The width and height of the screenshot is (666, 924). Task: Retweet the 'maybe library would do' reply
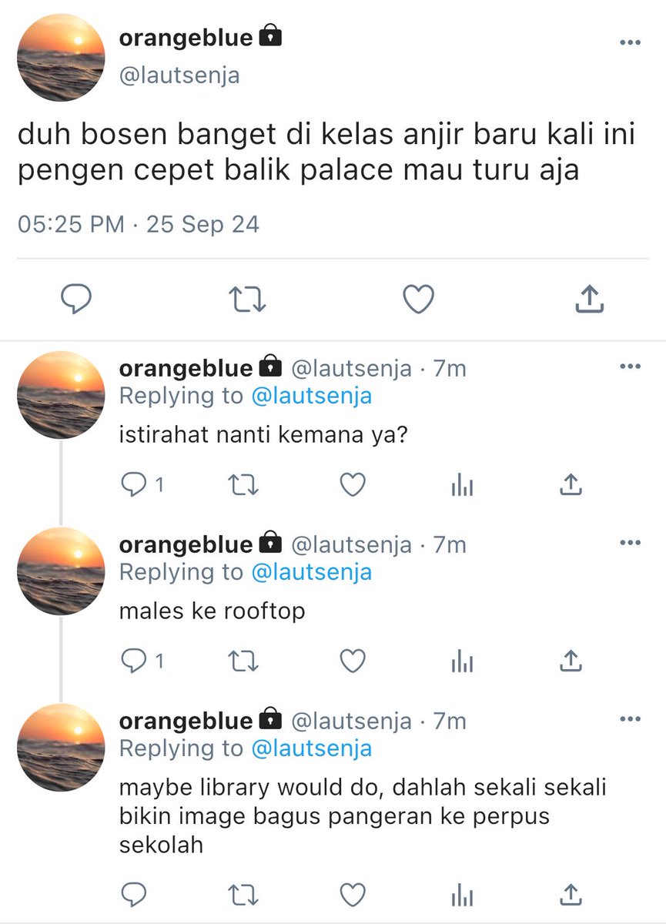pyautogui.click(x=244, y=893)
